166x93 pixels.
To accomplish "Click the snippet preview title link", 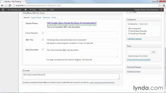I will [72, 23].
